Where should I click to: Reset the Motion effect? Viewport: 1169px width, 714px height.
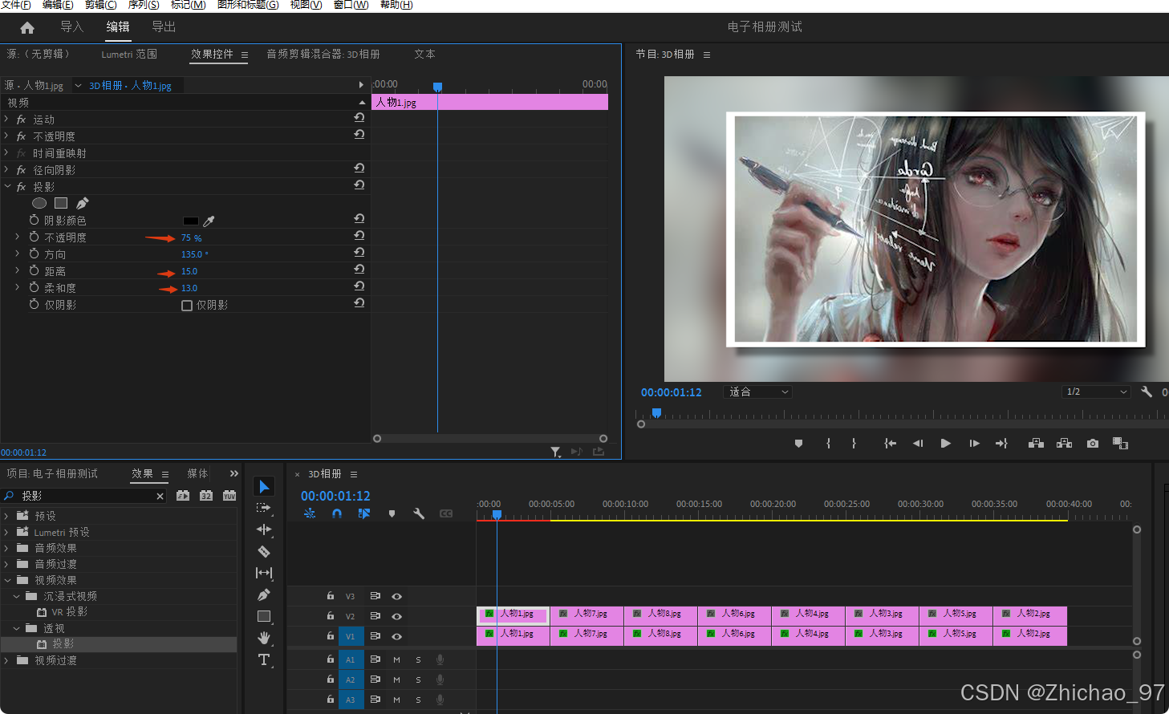coord(359,118)
